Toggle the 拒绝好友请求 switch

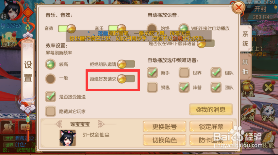pyautogui.click(x=126, y=79)
